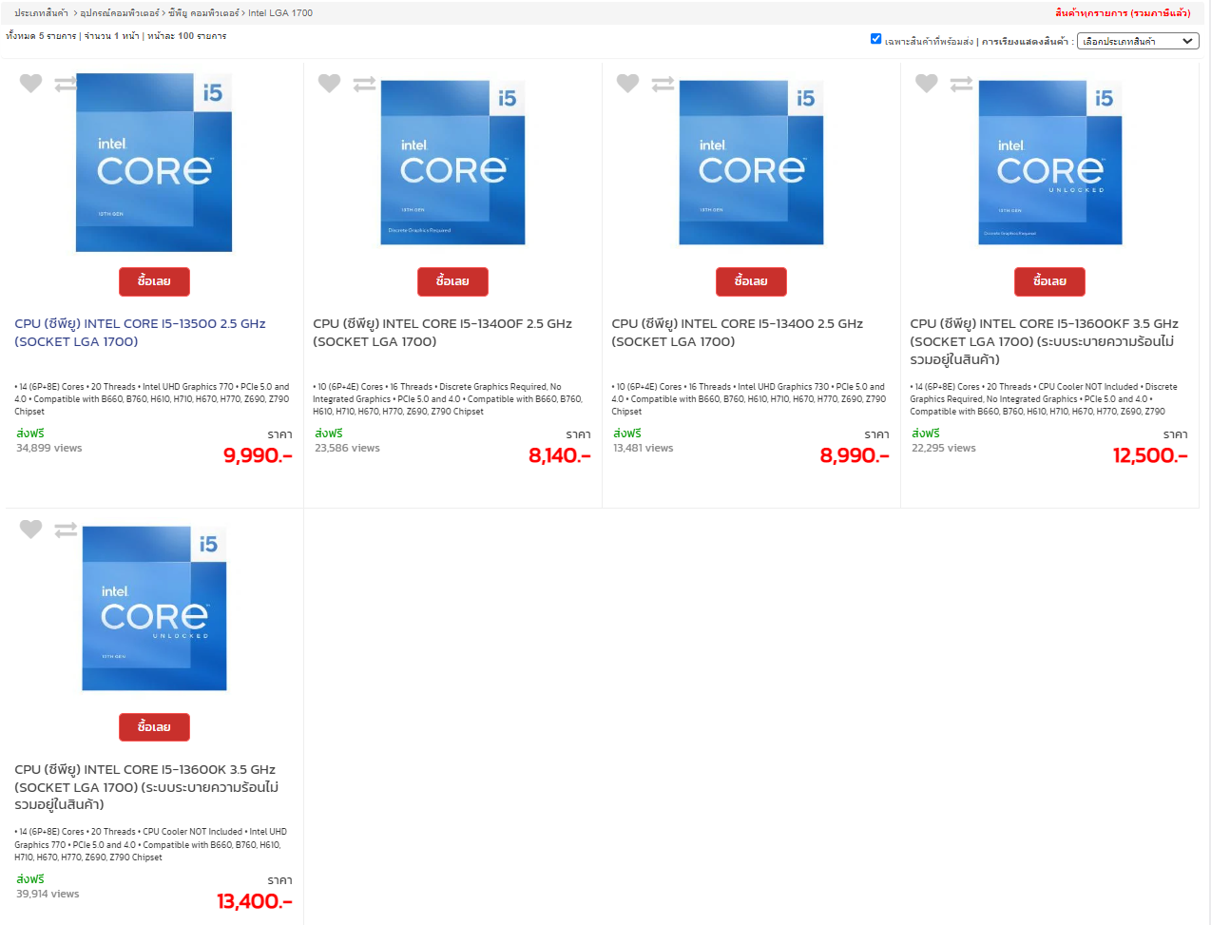Click the 13,481 views count
The height and width of the screenshot is (925, 1211).
pos(644,448)
